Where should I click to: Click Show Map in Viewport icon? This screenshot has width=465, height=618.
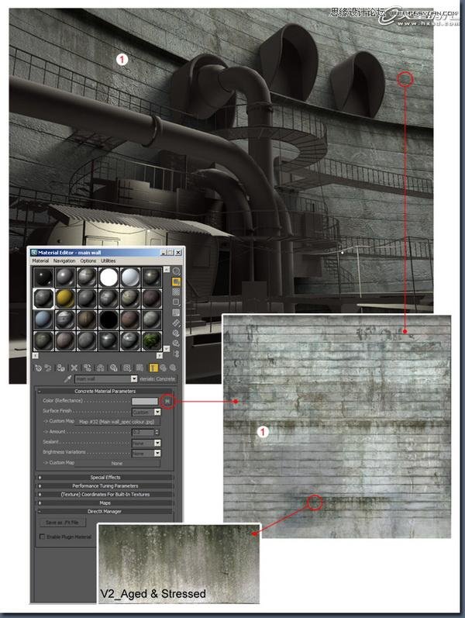point(139,368)
